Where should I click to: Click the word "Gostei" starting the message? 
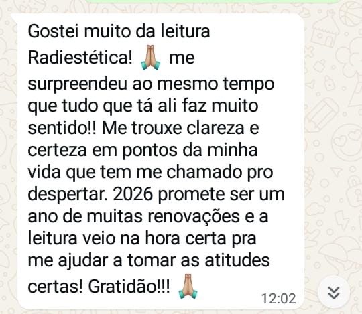[x=54, y=31]
